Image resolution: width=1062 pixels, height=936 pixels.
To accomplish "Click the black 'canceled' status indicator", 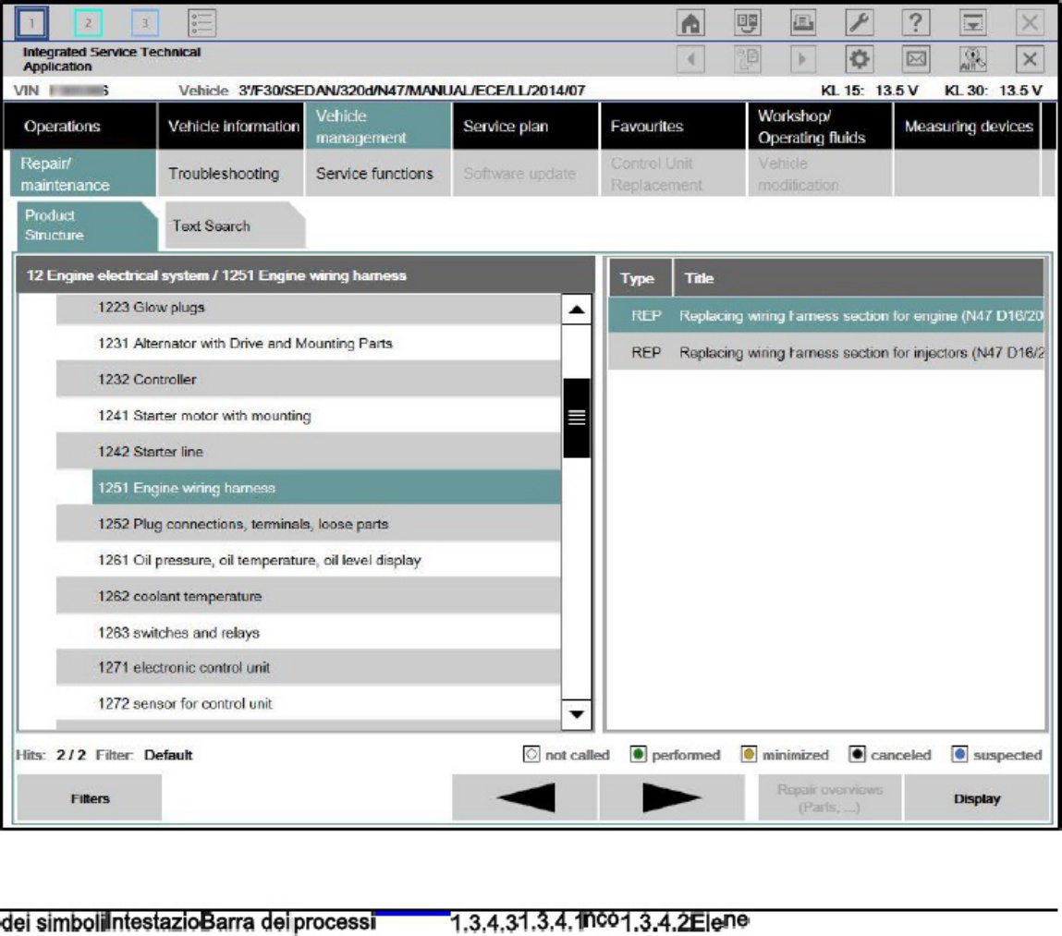I will pyautogui.click(x=857, y=755).
